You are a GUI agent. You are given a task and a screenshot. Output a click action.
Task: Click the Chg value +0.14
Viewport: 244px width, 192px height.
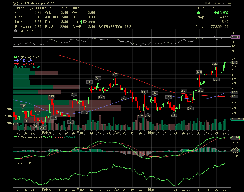tap(224, 17)
